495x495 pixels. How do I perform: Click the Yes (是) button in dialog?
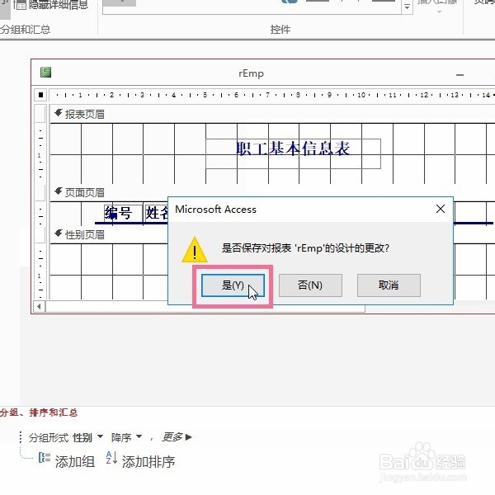233,285
